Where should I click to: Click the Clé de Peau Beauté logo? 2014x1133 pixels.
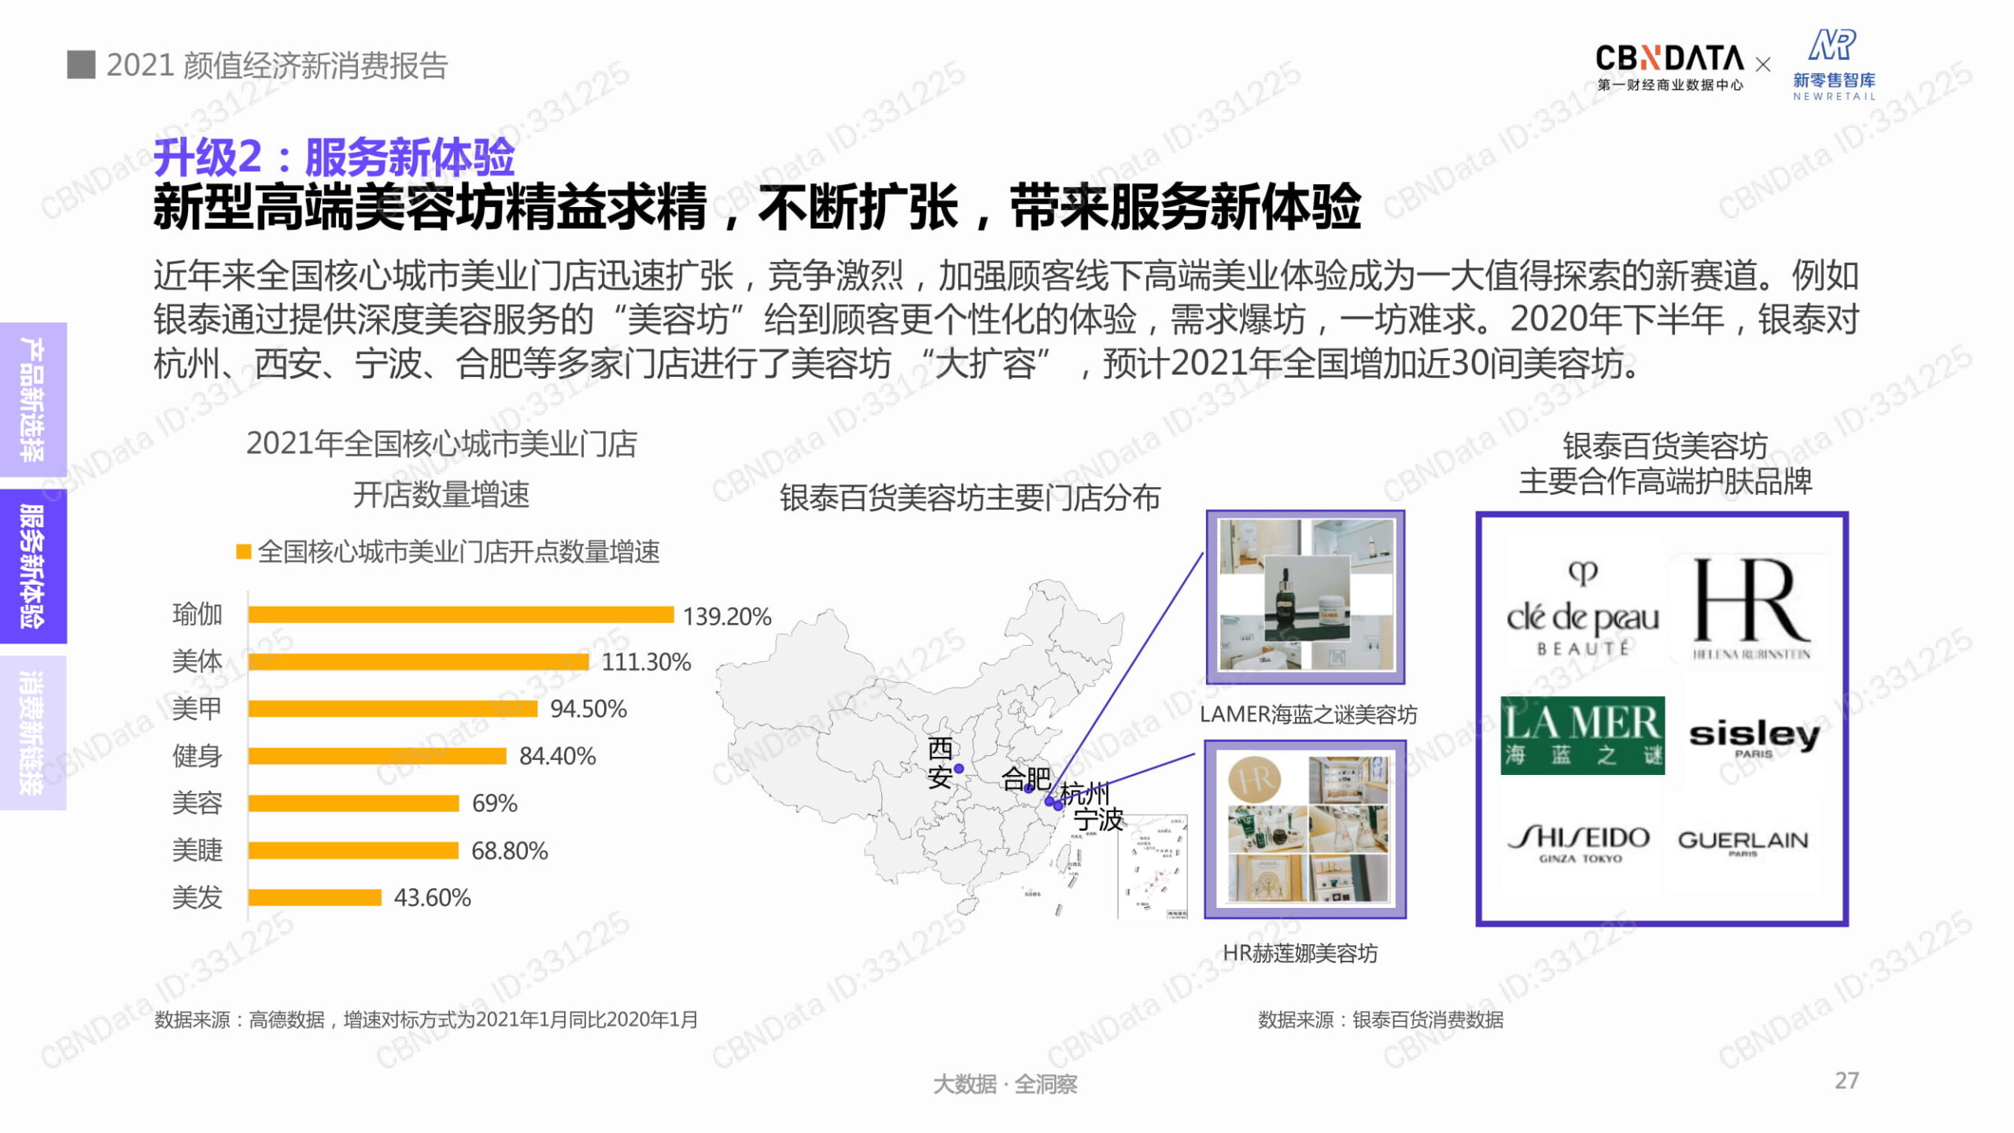(1582, 608)
